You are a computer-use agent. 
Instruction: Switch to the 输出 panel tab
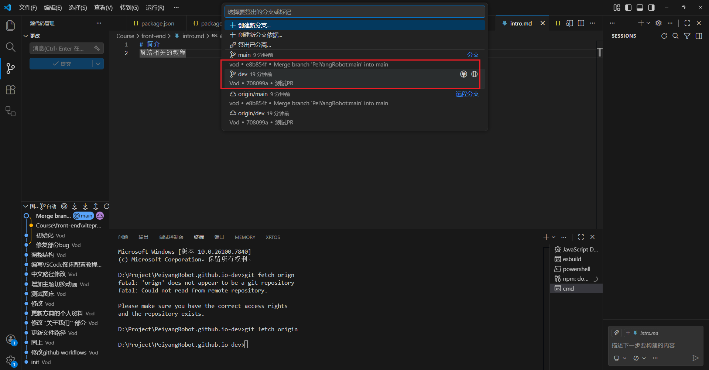143,237
